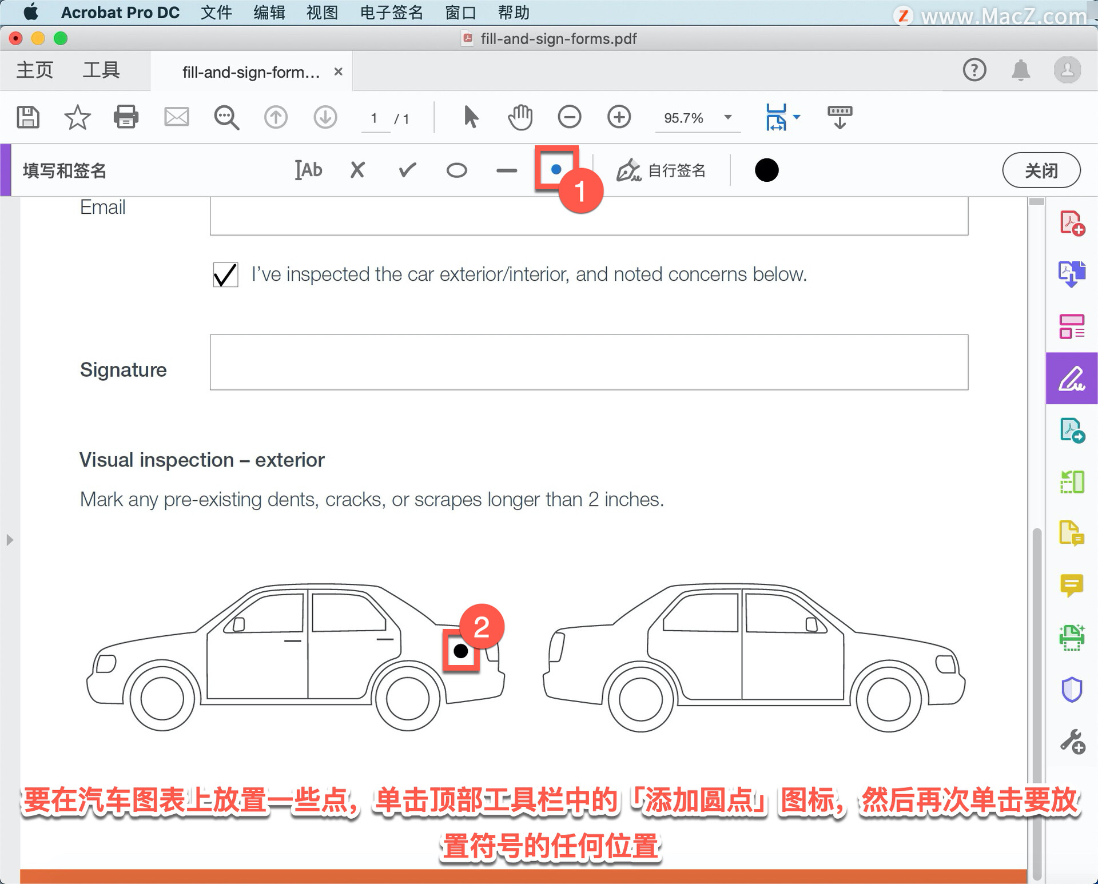Viewport: 1098px width, 884px height.
Task: Open the Create PDF tool in the sidebar
Action: click(1072, 223)
